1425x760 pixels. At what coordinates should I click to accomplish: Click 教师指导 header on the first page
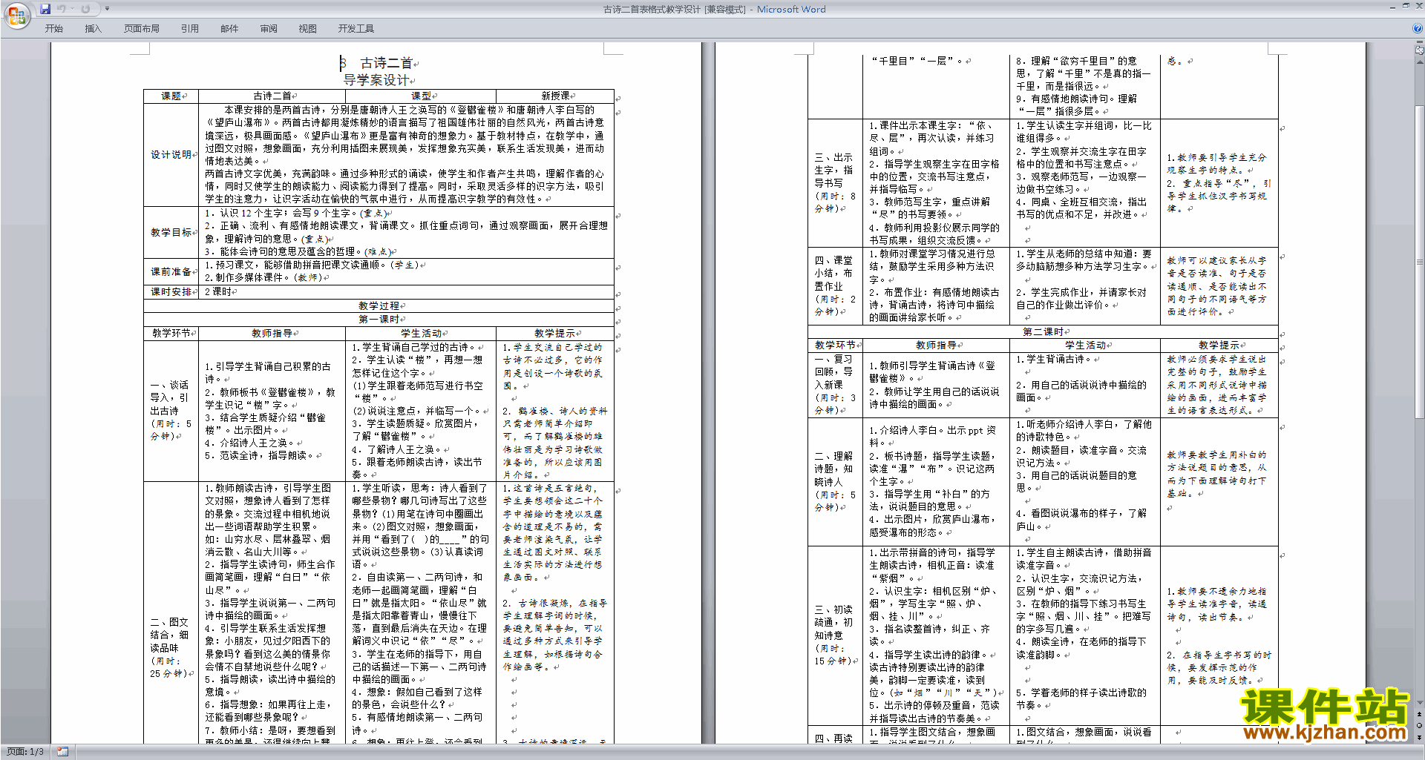tap(272, 334)
